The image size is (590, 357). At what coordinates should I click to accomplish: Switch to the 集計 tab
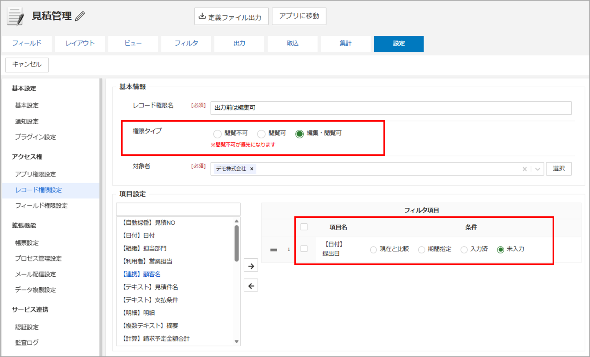point(345,44)
